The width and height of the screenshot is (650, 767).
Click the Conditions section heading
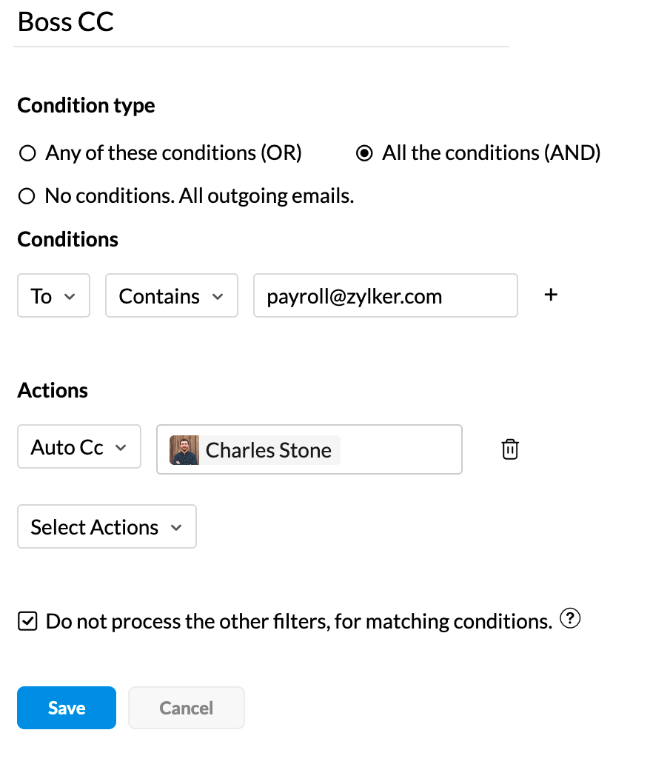pyautogui.click(x=67, y=239)
